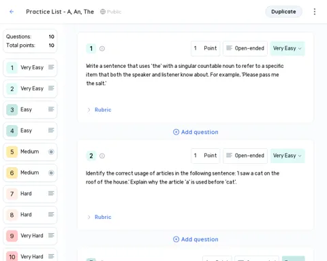Select question 8 Hard in sidebar
The width and height of the screenshot is (327, 261).
pyautogui.click(x=30, y=215)
